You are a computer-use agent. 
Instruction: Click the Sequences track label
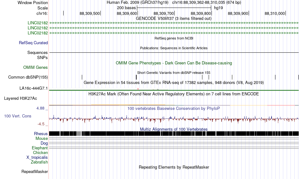click(37, 53)
